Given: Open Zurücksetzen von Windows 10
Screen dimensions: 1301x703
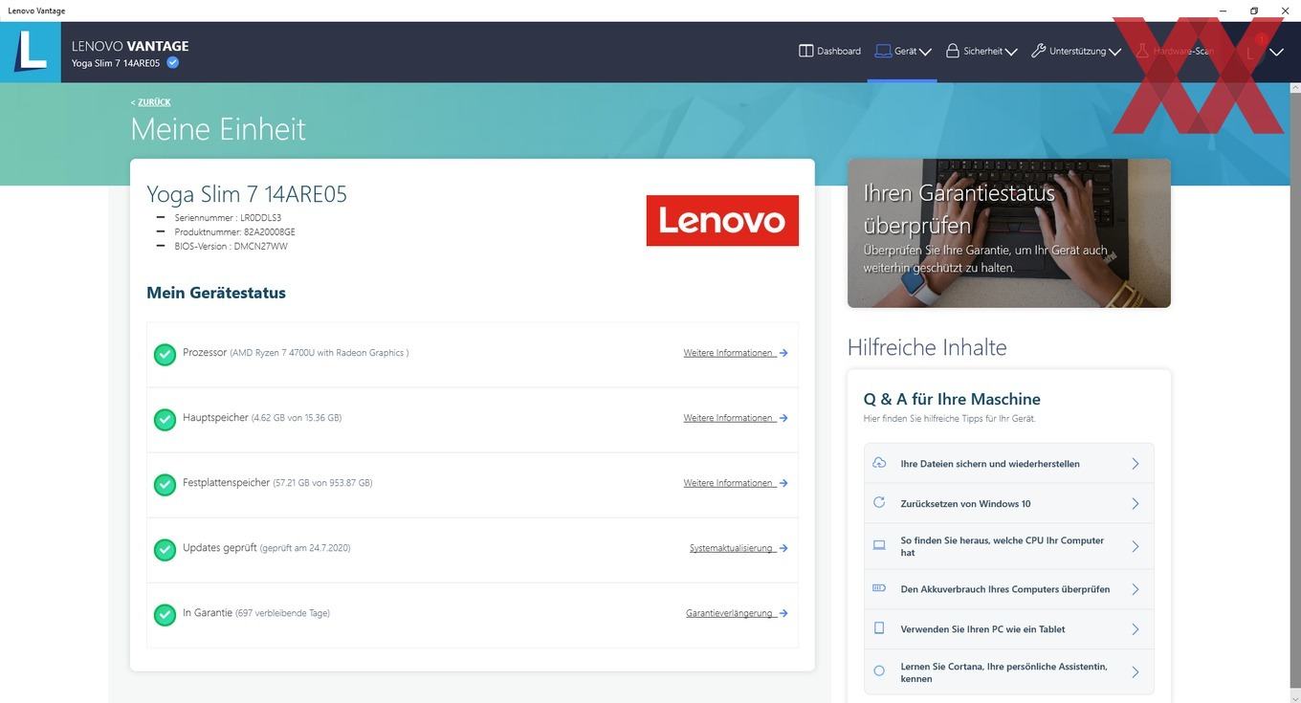Looking at the screenshot, I should point(1009,503).
